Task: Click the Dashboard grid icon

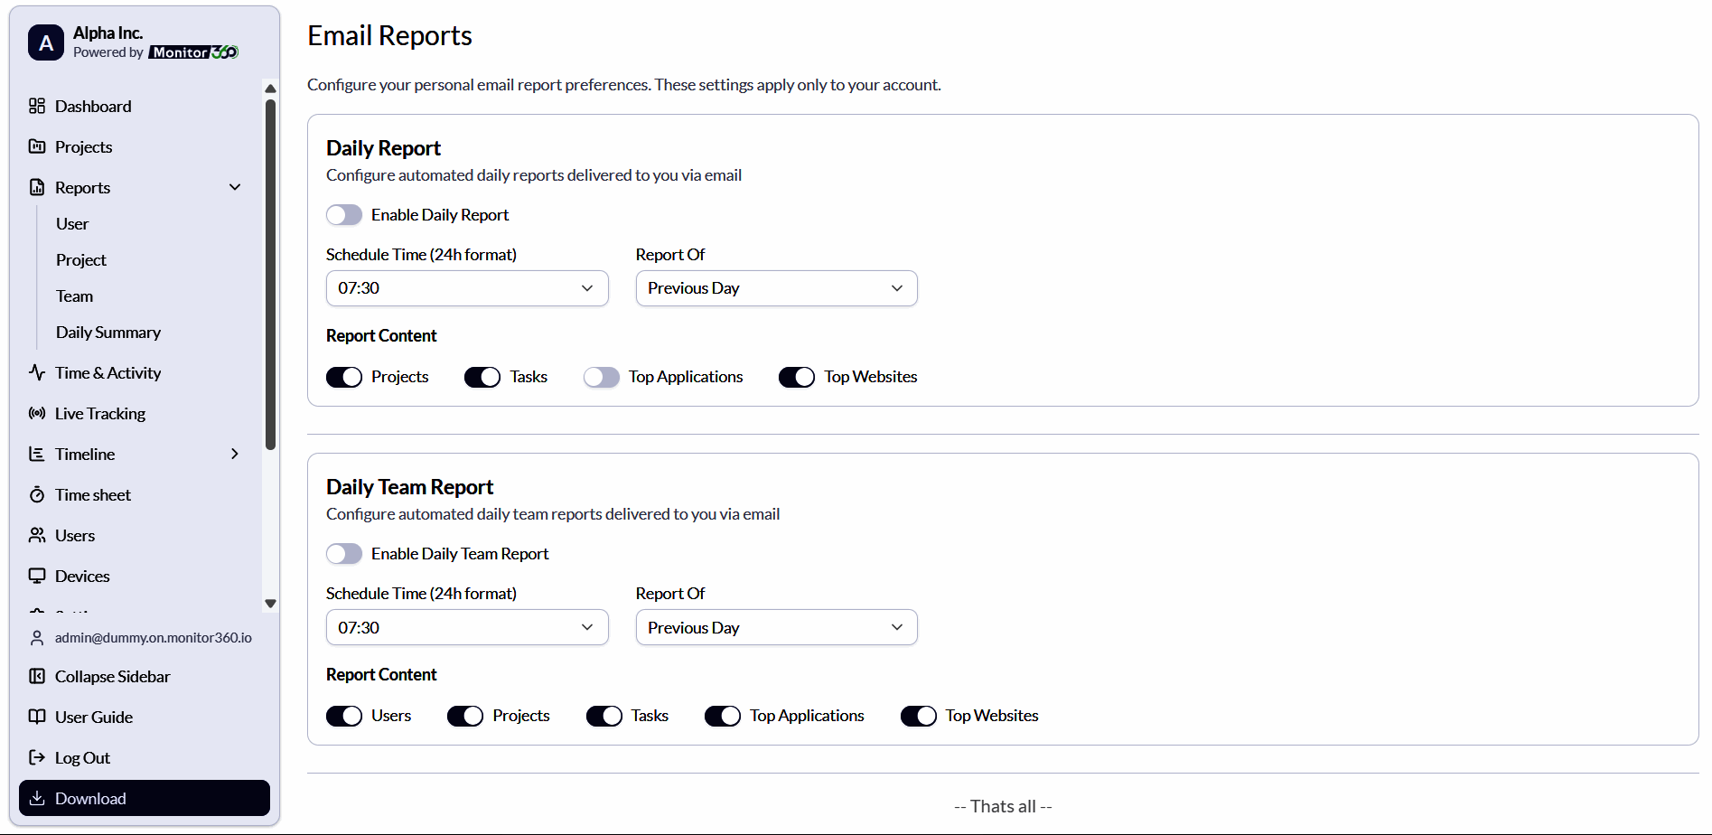Action: pos(37,107)
